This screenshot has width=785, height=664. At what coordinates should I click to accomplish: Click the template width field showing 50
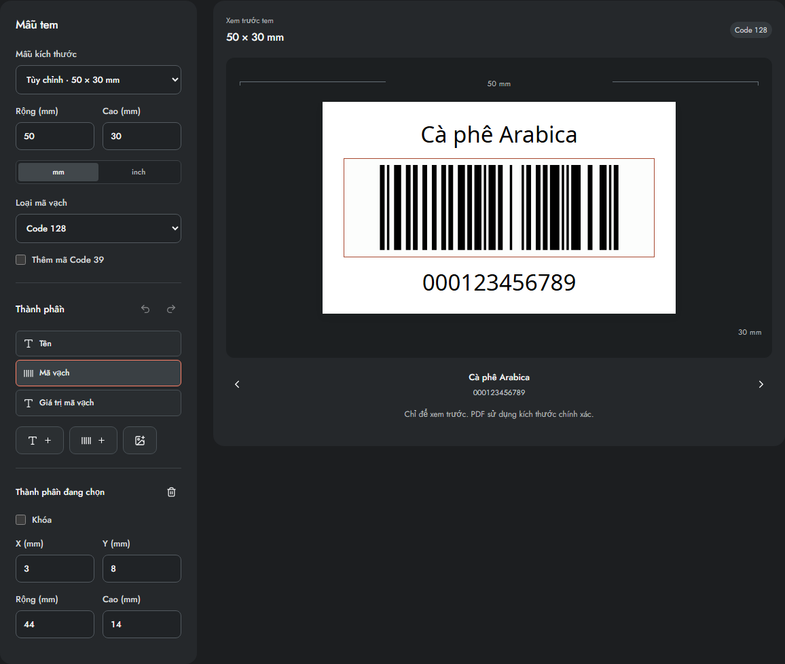[x=55, y=136]
